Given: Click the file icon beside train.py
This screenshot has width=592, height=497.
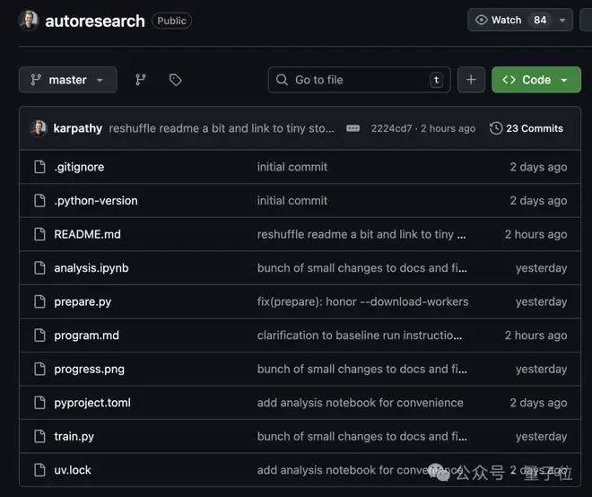Looking at the screenshot, I should (x=39, y=436).
